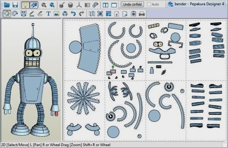This screenshot has width=228, height=148.
Task: Select the eyes visor part in 2D view
Action: pos(158,44)
